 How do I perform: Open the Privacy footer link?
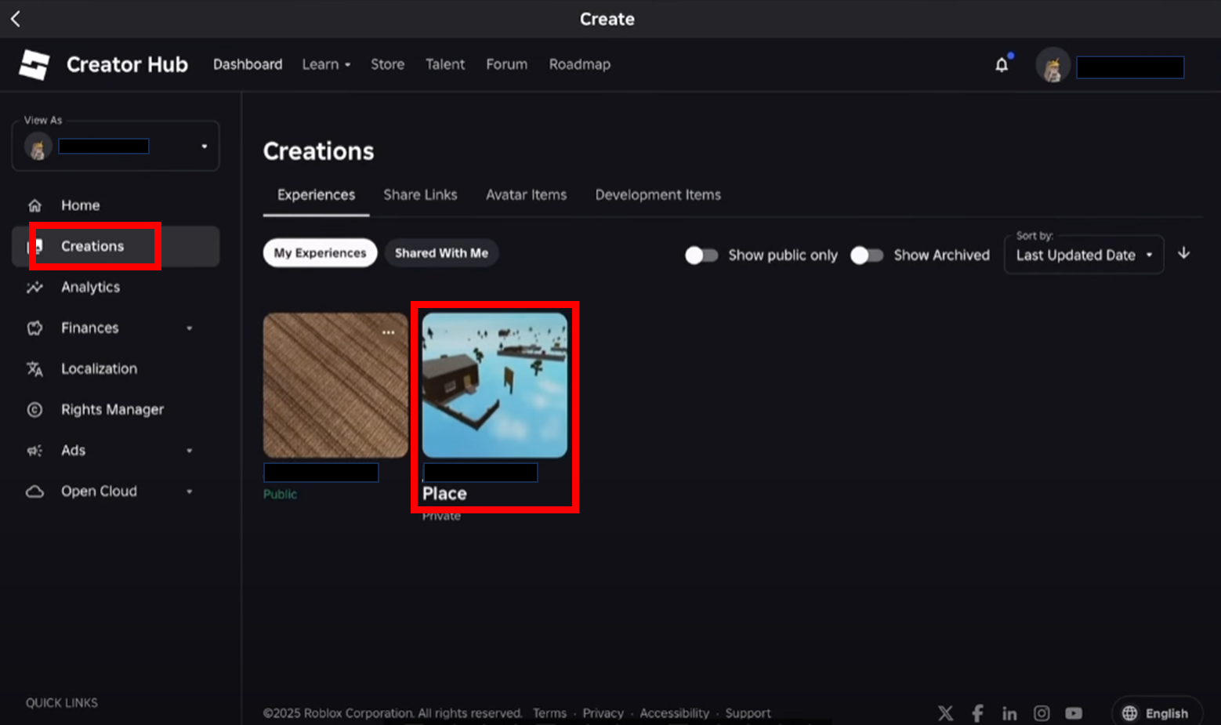pyautogui.click(x=603, y=713)
